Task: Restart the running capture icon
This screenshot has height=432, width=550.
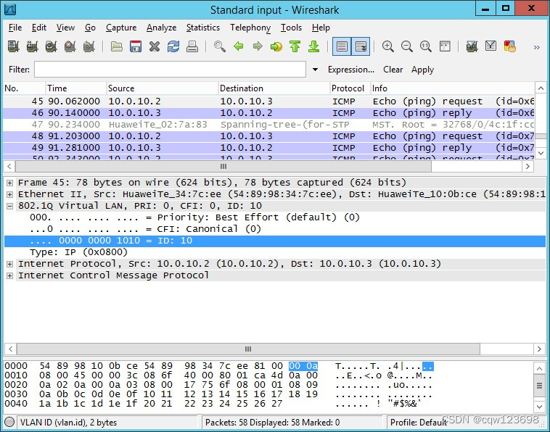Action: (x=89, y=46)
